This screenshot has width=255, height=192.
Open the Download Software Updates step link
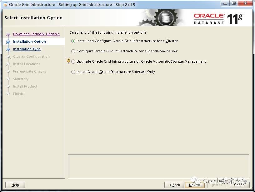37,34
